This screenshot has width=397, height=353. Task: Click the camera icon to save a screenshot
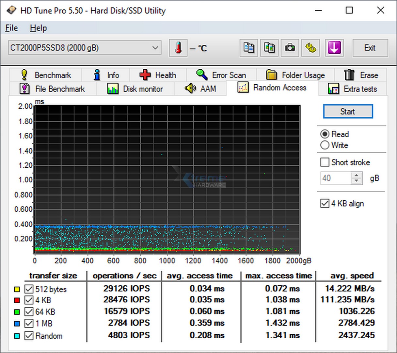tap(290, 48)
